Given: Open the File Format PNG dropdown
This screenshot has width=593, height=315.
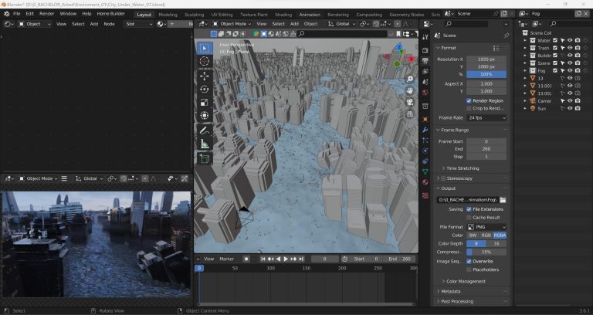Looking at the screenshot, I should [486, 226].
